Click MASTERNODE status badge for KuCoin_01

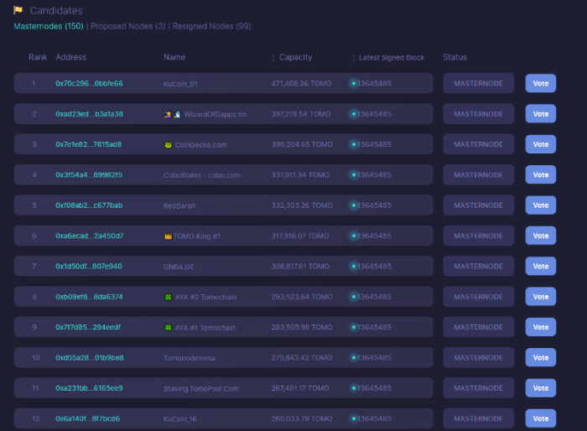[479, 83]
